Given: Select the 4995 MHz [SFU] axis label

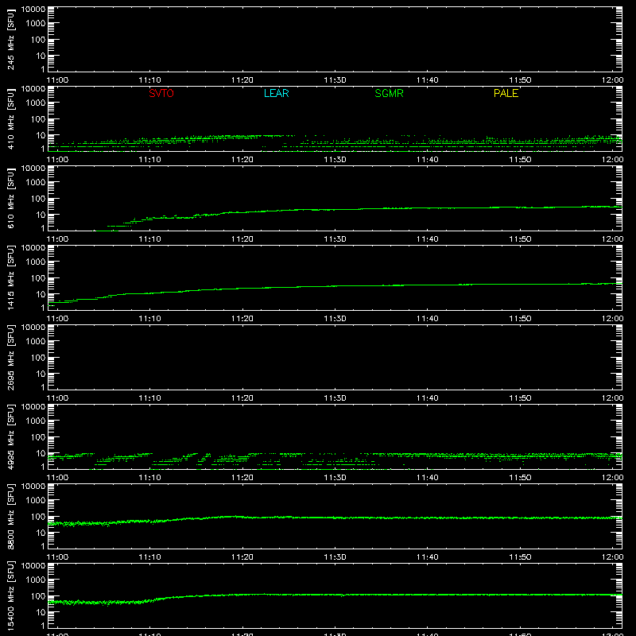Looking at the screenshot, I should [10, 436].
